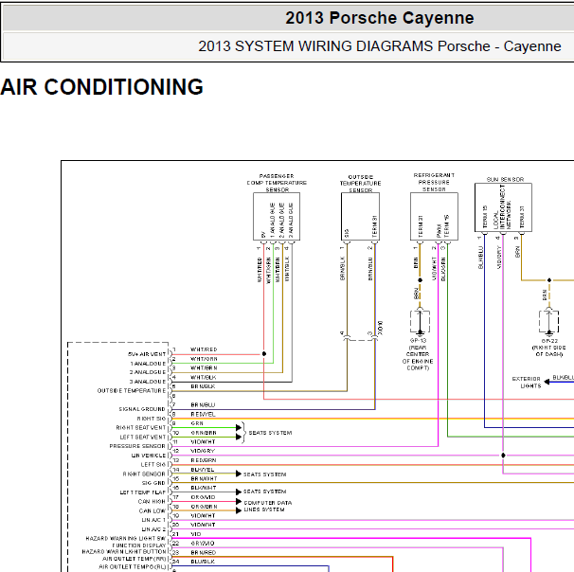Click the "BRN/RED" wire label at pin 23

(x=203, y=553)
